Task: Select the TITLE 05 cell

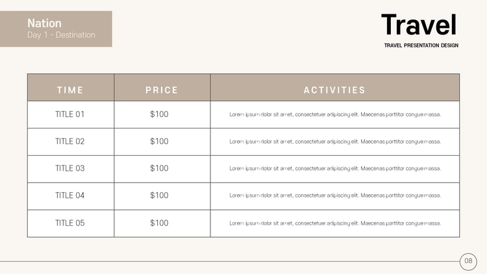Action: [70, 223]
